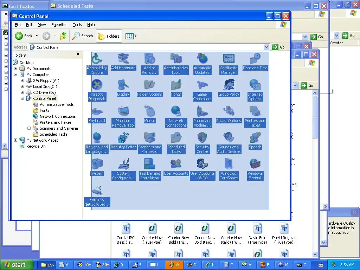This screenshot has width=360, height=270.
Task: Click Go next to Address bar
Action: pyautogui.click(x=278, y=47)
